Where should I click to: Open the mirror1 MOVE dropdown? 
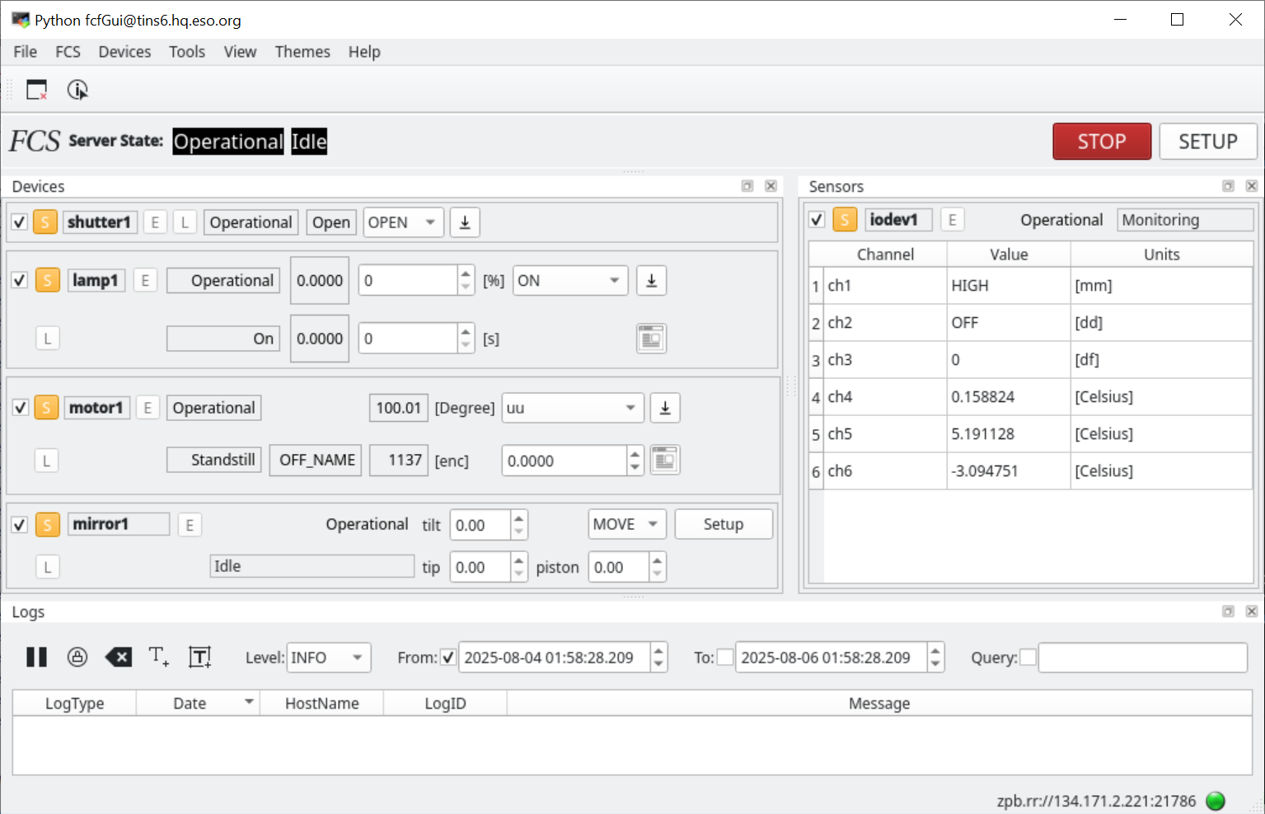(x=626, y=525)
